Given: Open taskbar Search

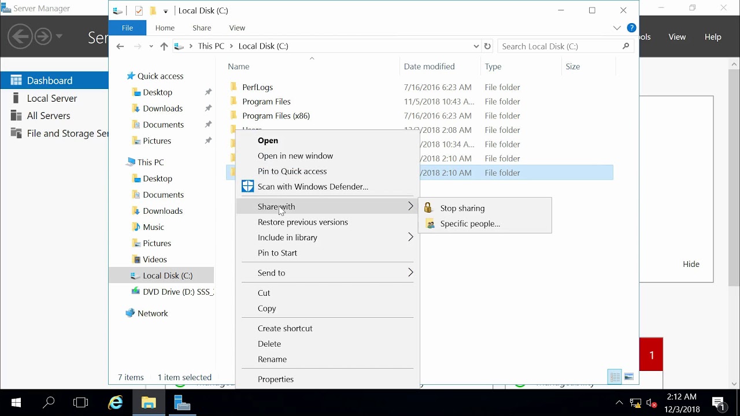Looking at the screenshot, I should tap(49, 402).
